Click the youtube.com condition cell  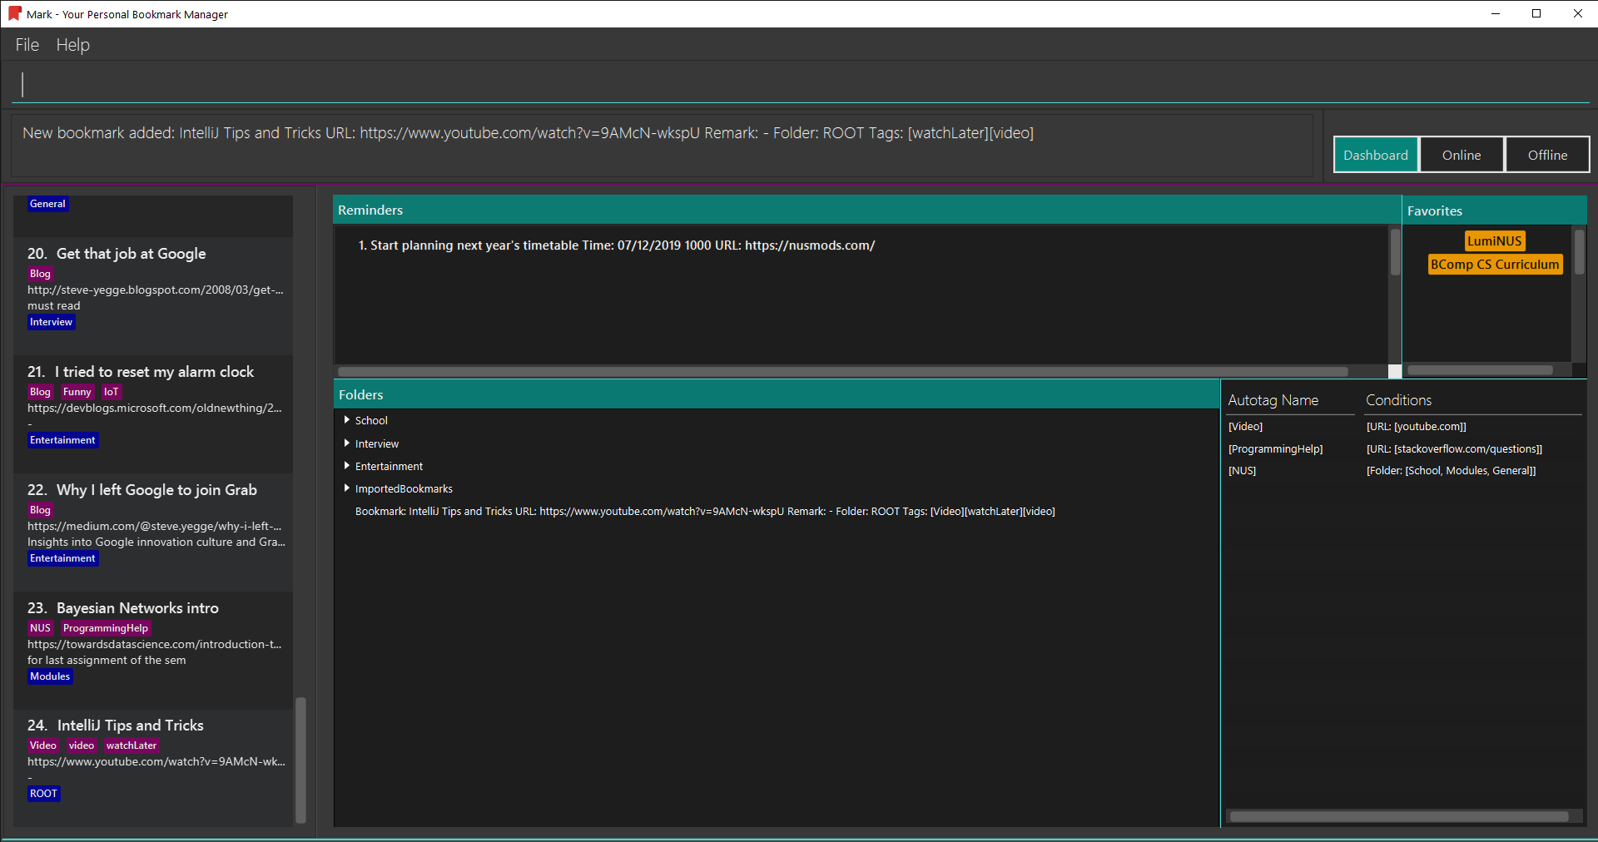[x=1417, y=427]
